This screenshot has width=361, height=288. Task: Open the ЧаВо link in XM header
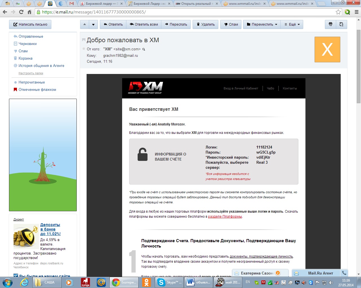270,88
